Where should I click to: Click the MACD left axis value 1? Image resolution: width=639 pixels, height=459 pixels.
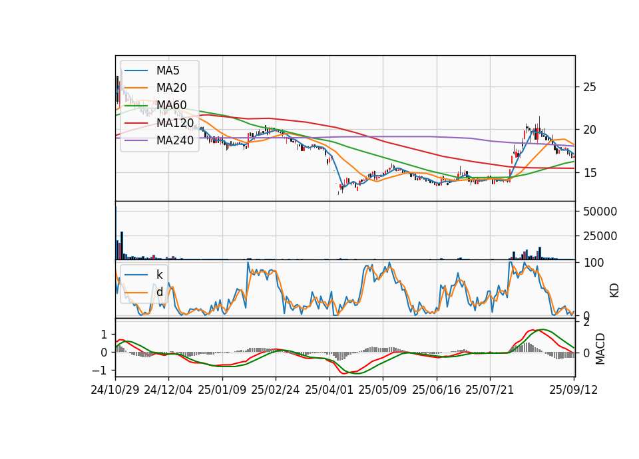pyautogui.click(x=104, y=335)
